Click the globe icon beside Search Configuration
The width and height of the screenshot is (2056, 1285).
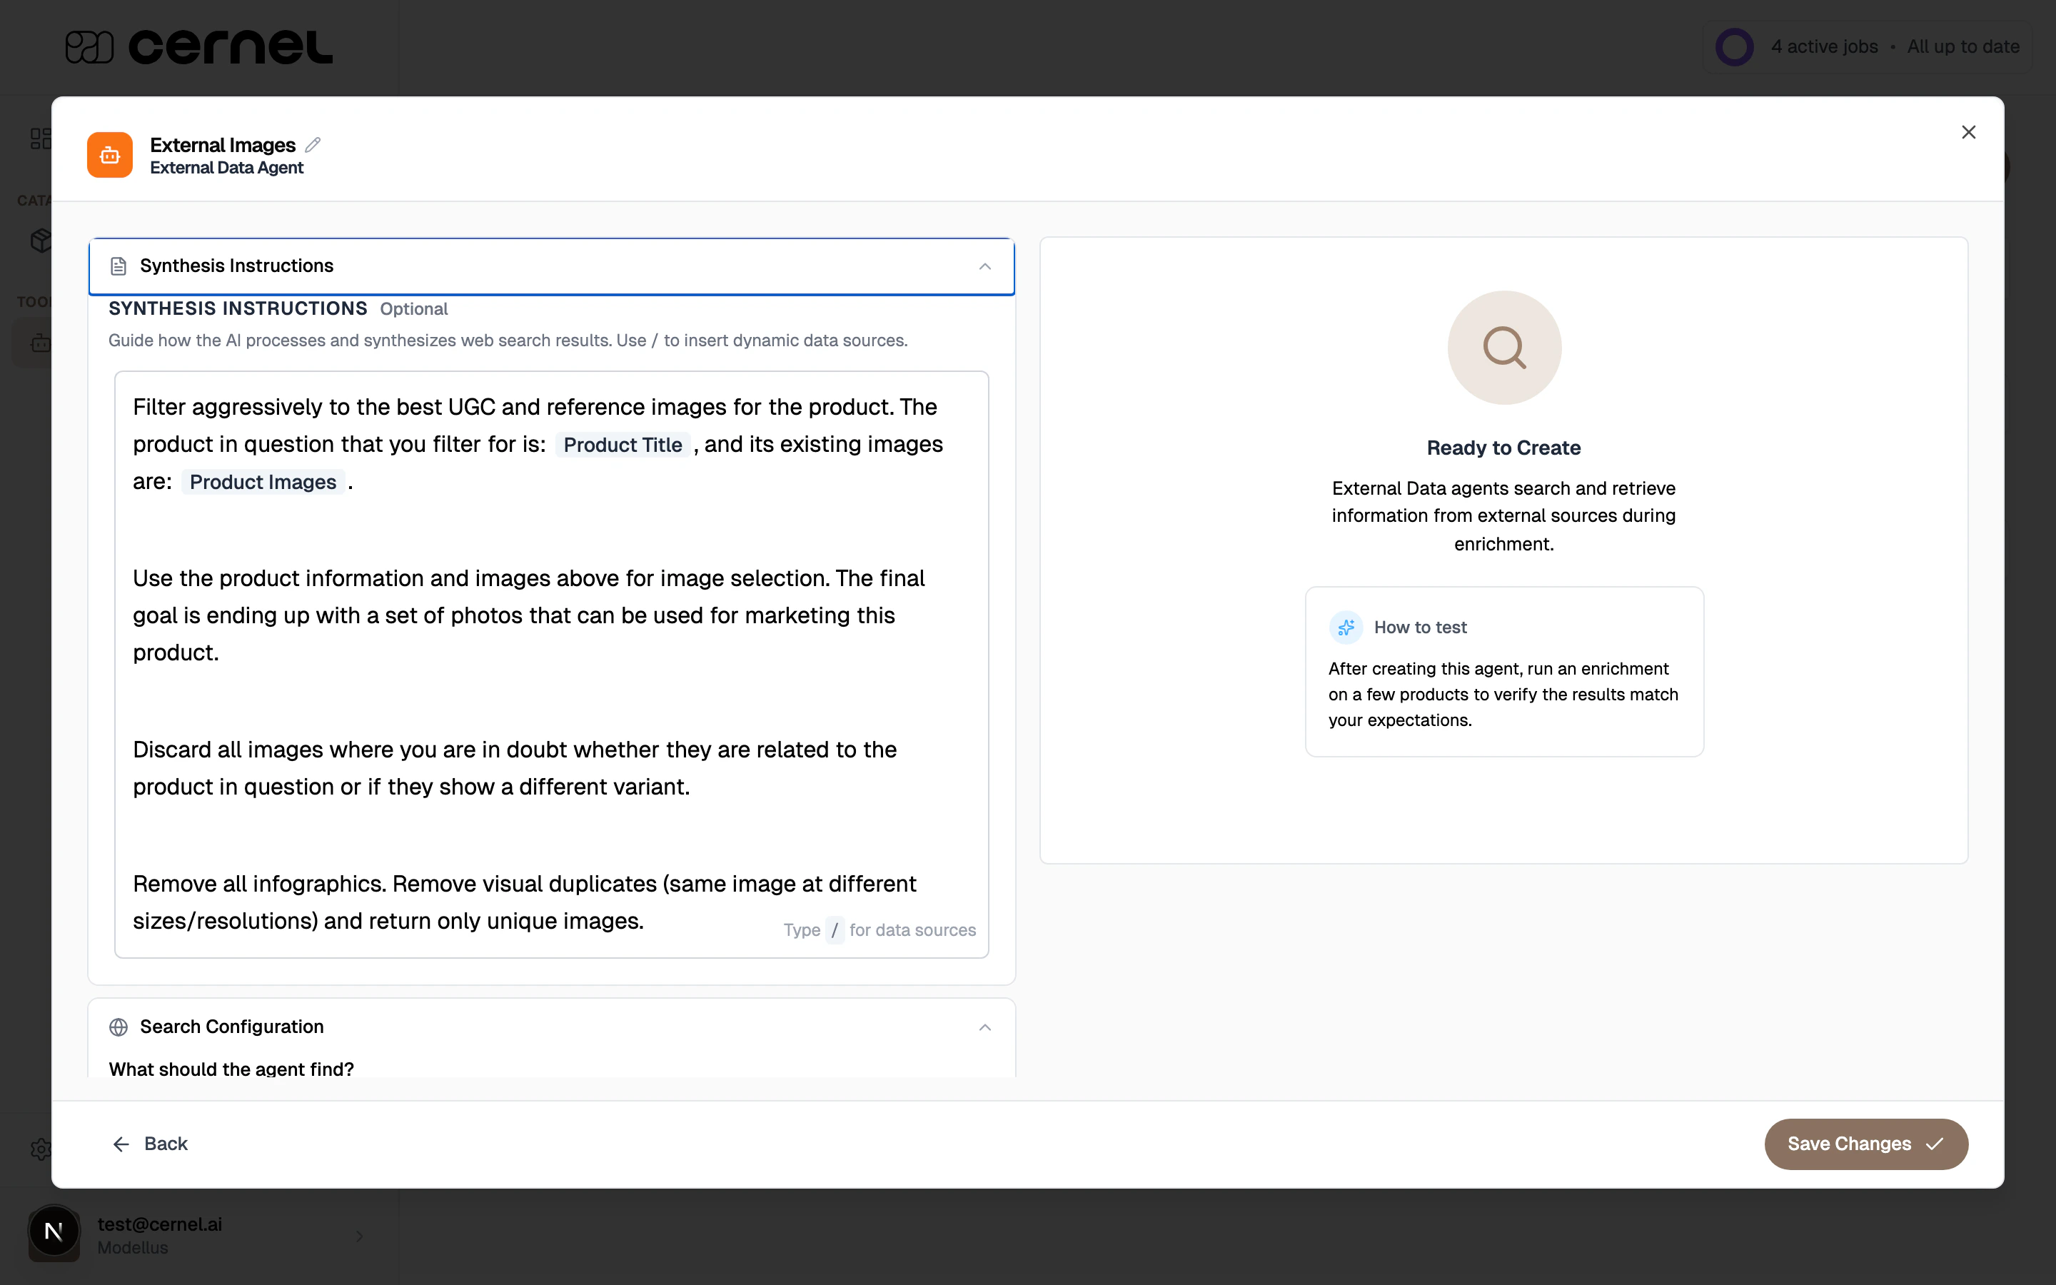[118, 1027]
